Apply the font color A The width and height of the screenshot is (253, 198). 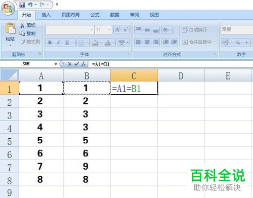tap(107, 43)
